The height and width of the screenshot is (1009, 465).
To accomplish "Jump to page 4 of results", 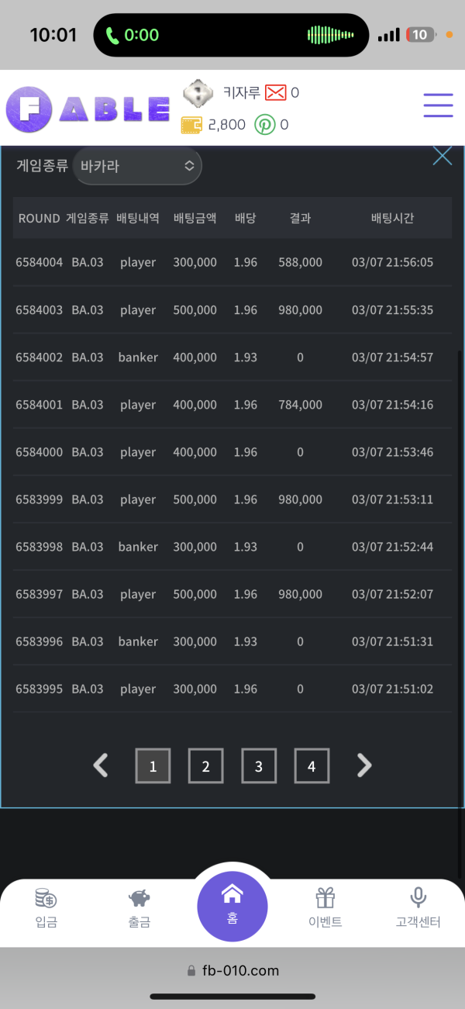I will [312, 766].
